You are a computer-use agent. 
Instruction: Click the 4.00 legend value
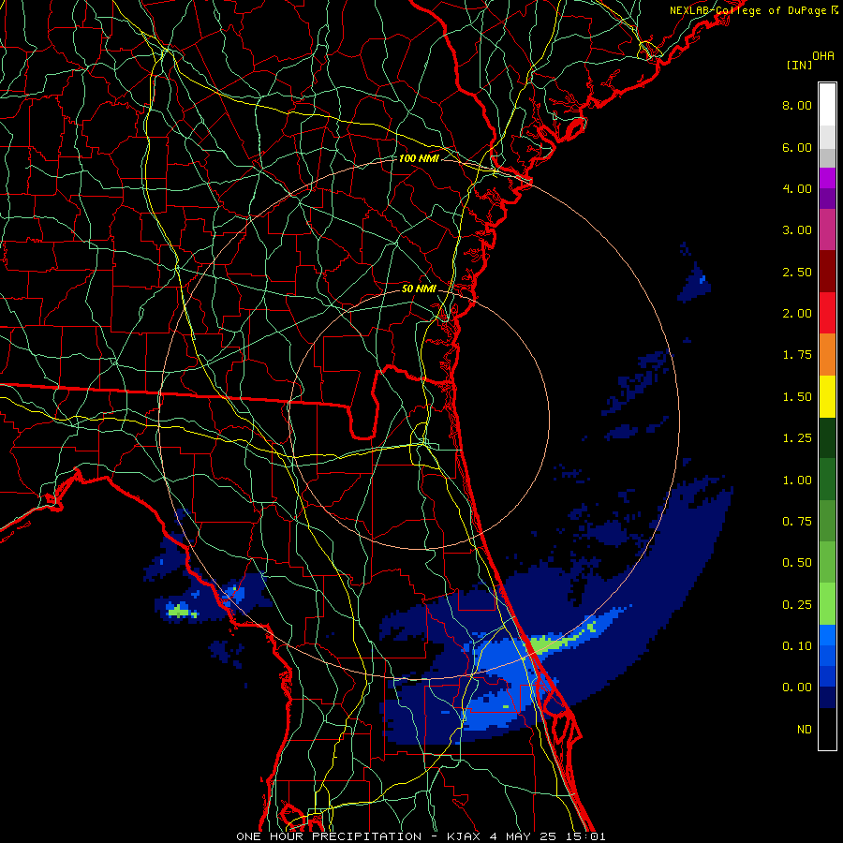797,188
